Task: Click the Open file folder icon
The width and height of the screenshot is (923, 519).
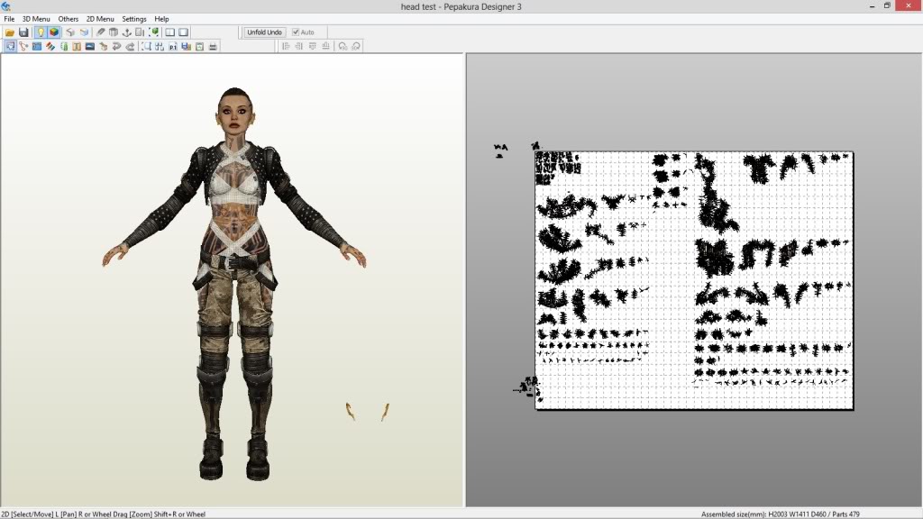Action: pyautogui.click(x=10, y=32)
